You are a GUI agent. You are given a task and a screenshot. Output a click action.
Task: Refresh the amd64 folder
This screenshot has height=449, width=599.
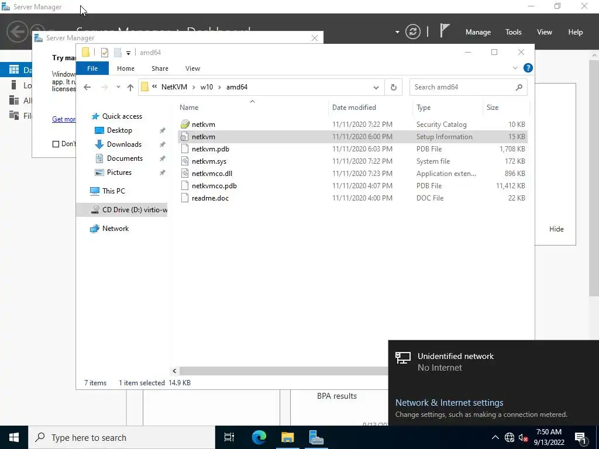394,88
